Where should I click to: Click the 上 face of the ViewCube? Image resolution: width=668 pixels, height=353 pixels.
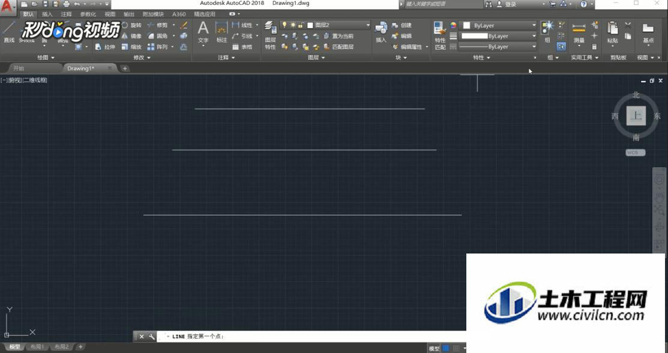tap(636, 116)
